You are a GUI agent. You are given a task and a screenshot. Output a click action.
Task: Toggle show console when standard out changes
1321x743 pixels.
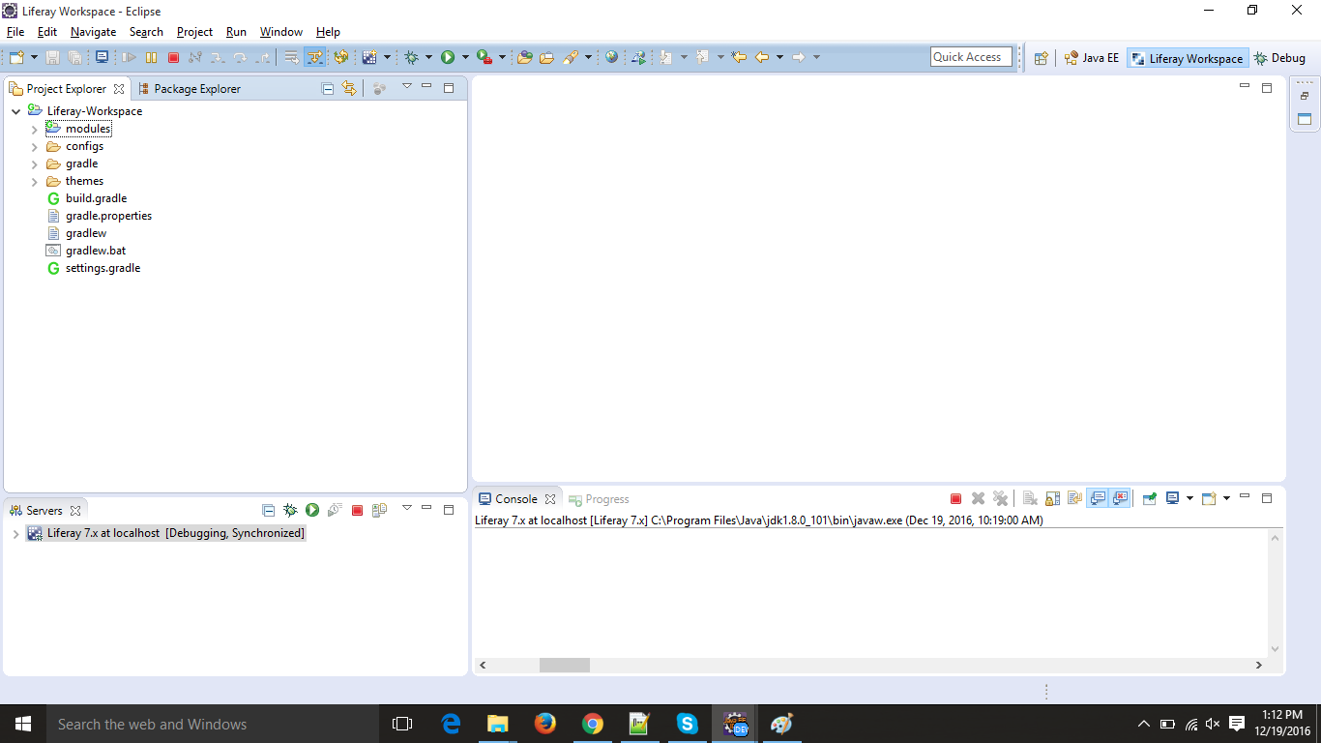[x=1099, y=497]
